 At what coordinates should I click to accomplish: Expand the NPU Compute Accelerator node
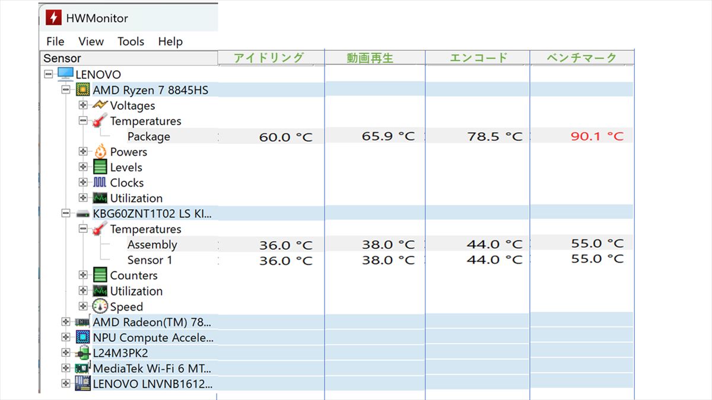click(x=65, y=338)
